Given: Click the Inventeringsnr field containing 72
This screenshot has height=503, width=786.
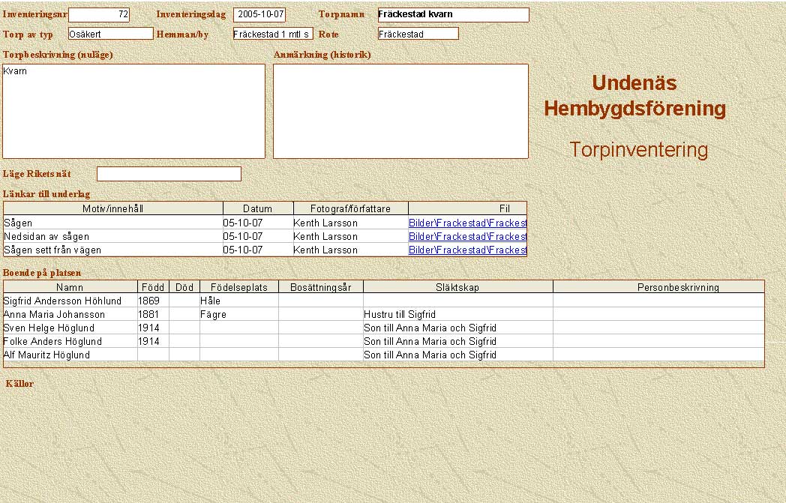Looking at the screenshot, I should (x=99, y=14).
